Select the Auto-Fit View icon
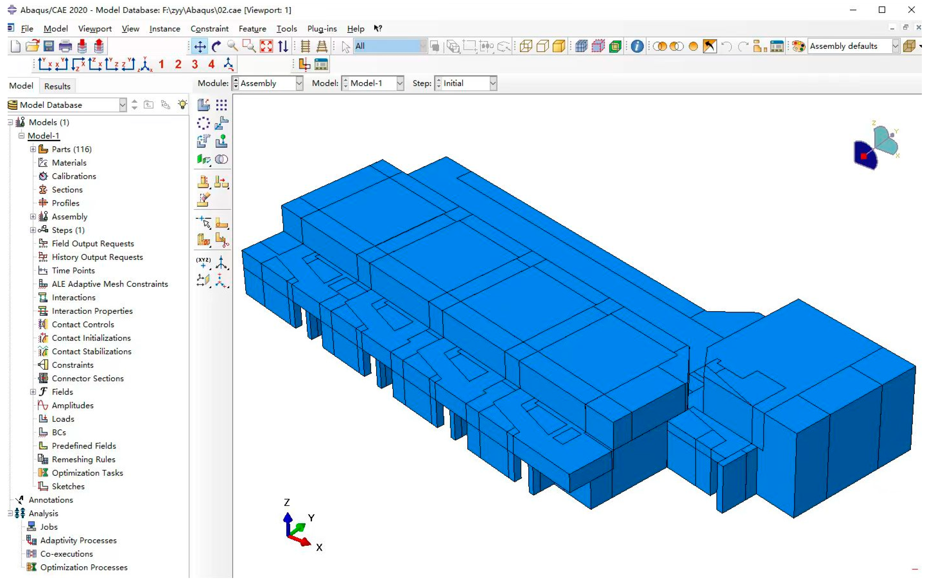Screen dimensions: 926x583 click(x=266, y=46)
